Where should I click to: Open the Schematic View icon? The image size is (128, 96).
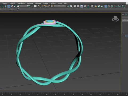(88, 6)
